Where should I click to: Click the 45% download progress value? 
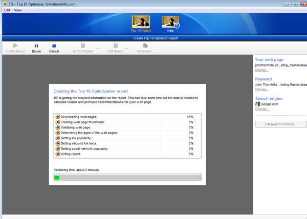point(190,117)
